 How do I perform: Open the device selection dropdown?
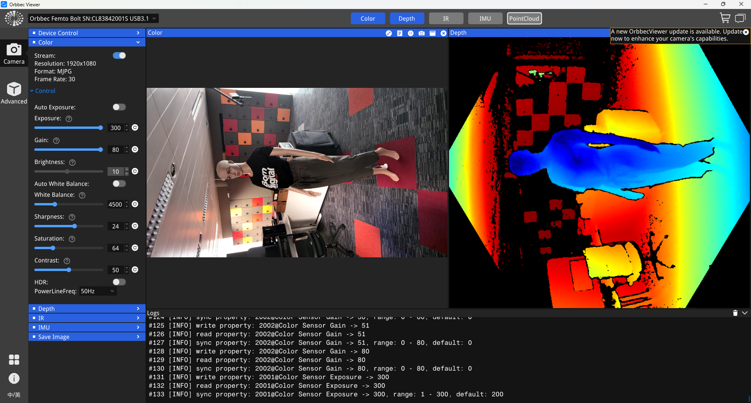pyautogui.click(x=93, y=18)
